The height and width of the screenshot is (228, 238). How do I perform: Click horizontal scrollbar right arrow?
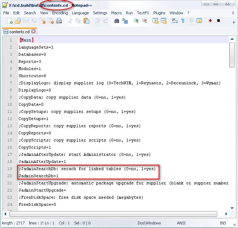pyautogui.click(x=226, y=214)
